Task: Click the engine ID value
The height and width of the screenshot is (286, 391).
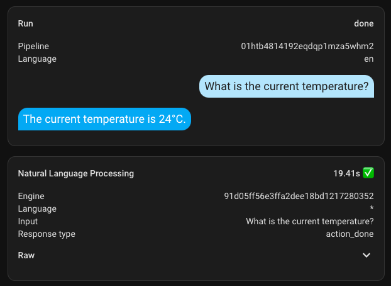Action: [299, 196]
